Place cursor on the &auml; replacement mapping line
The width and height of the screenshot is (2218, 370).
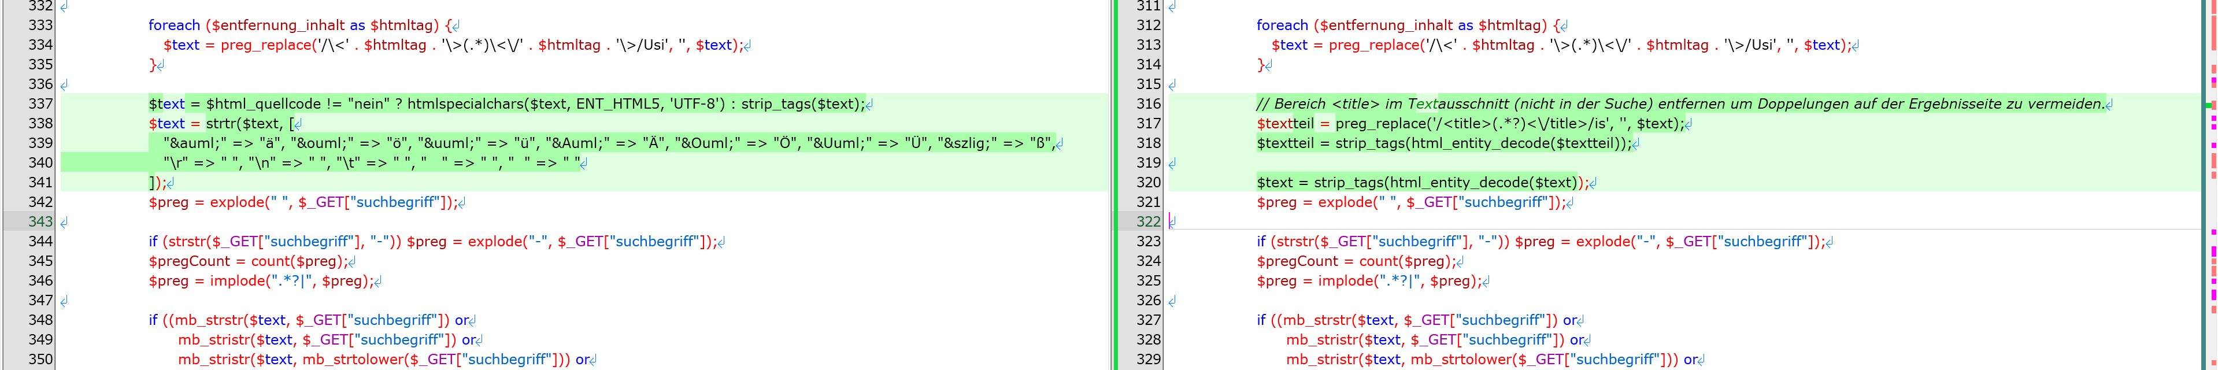coord(603,144)
